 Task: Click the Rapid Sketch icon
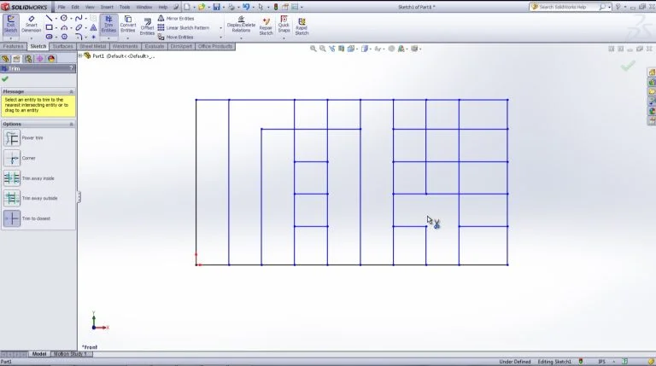tap(302, 26)
